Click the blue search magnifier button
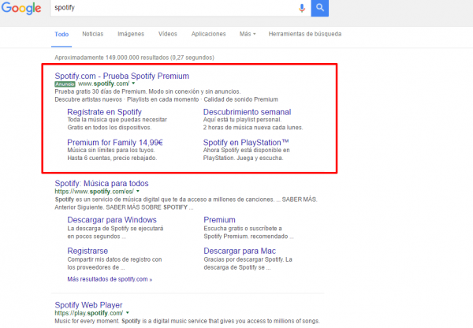Viewport: 473px width, 328px height. tap(320, 8)
